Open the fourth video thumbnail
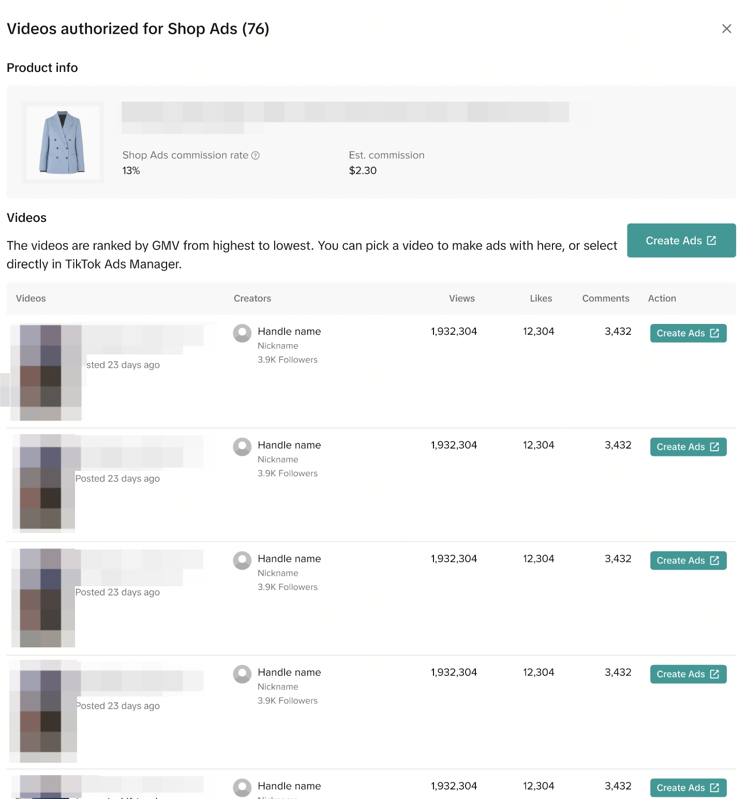The image size is (748, 799). pyautogui.click(x=44, y=711)
